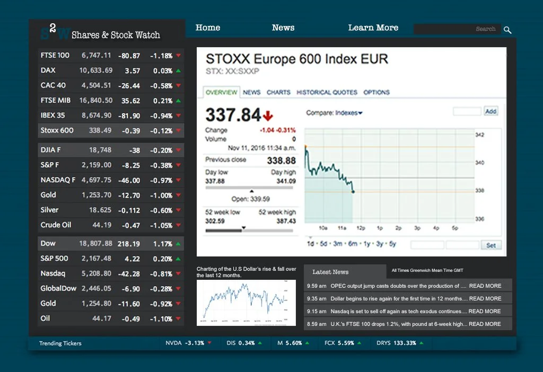Image resolution: width=543 pixels, height=372 pixels.
Task: Click the M green up arrow in tickers
Action: 307,343
